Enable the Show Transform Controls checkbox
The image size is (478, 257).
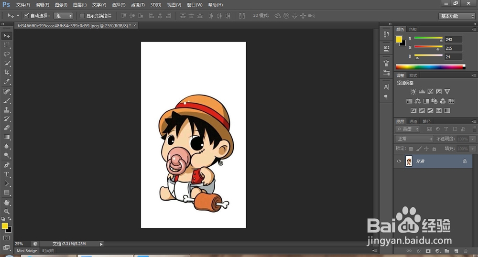[82, 16]
